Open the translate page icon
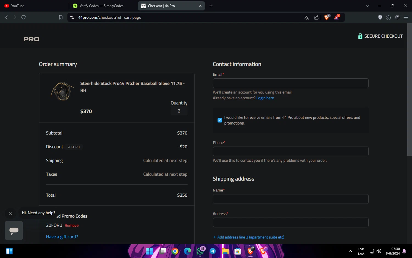 click(x=307, y=17)
